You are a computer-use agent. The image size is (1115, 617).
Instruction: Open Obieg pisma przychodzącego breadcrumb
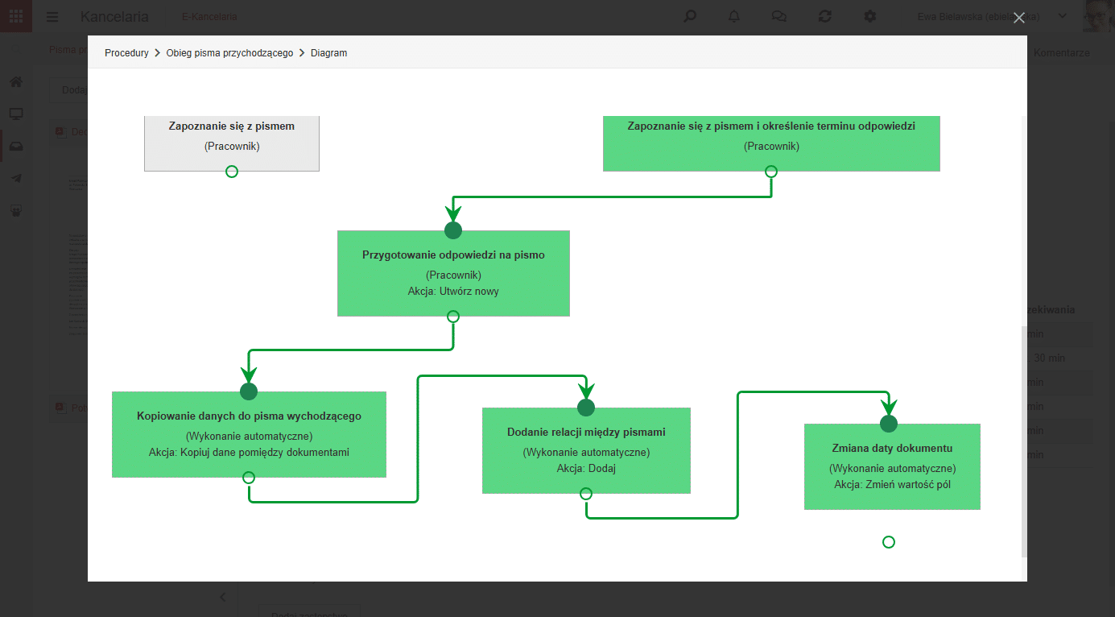(x=229, y=53)
